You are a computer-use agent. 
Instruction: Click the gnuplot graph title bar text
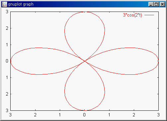[x=21, y=4]
